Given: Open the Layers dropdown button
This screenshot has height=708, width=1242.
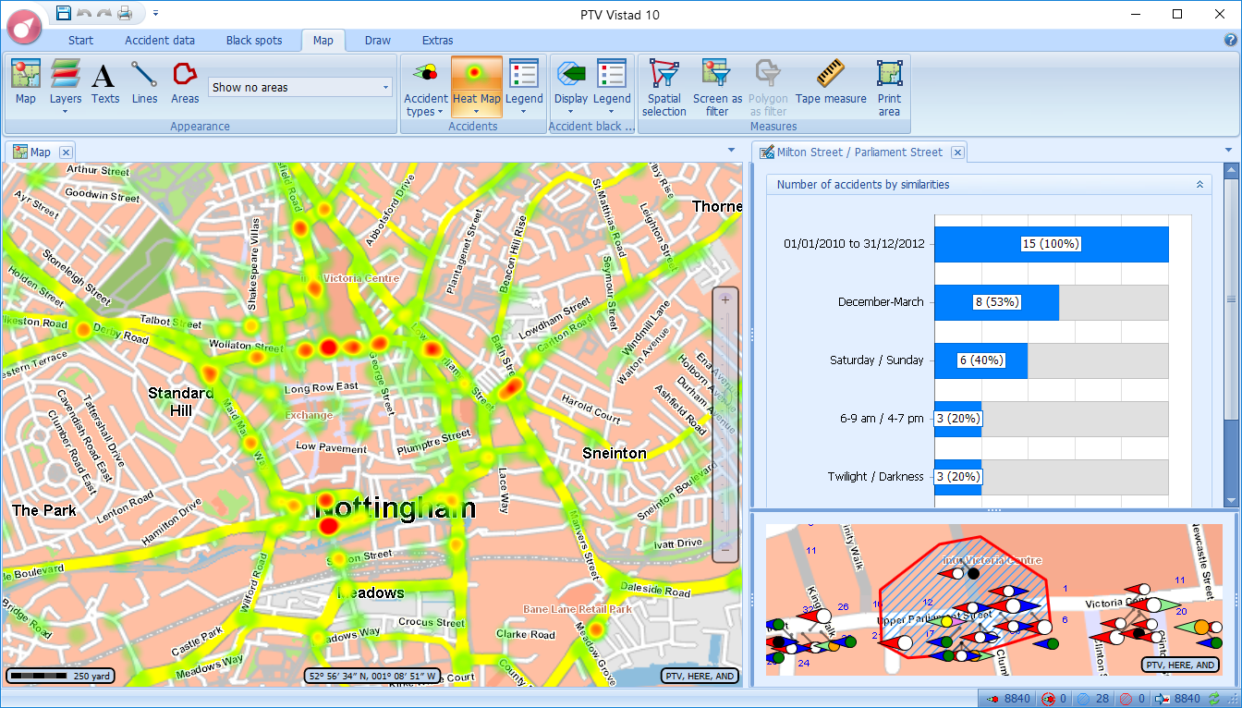Looking at the screenshot, I should 66,87.
